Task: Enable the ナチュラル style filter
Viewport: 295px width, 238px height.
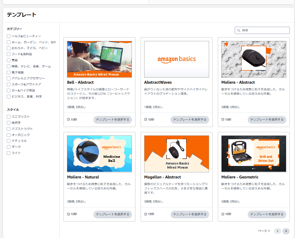Action: point(8,141)
